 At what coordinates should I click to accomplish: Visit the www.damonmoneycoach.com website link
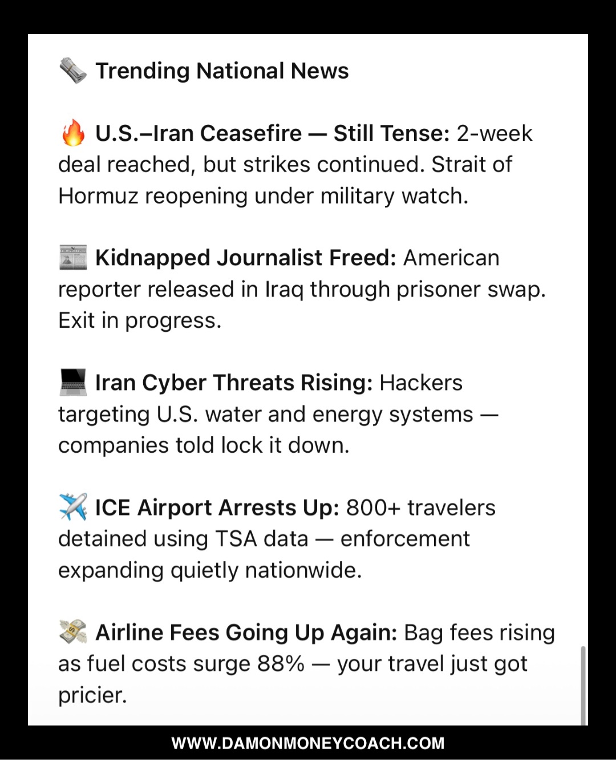[x=308, y=743]
